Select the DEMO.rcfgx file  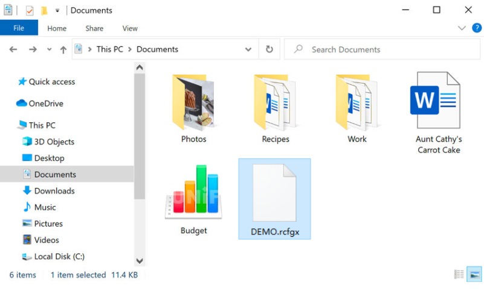tap(275, 199)
